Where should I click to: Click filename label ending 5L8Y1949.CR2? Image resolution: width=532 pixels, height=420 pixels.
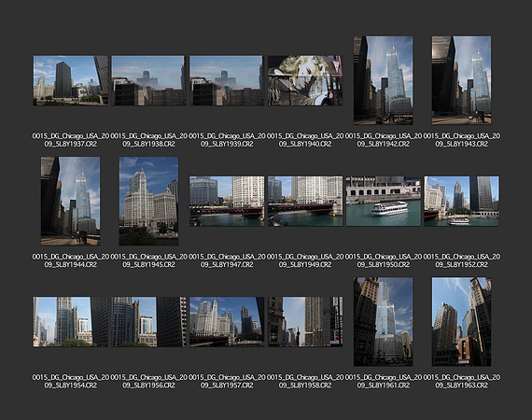tap(305, 260)
